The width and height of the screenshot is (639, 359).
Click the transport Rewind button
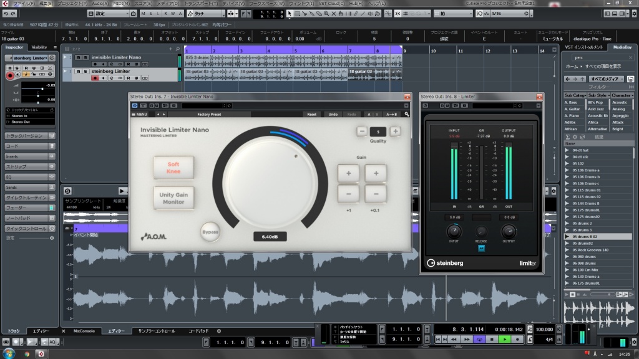454,339
